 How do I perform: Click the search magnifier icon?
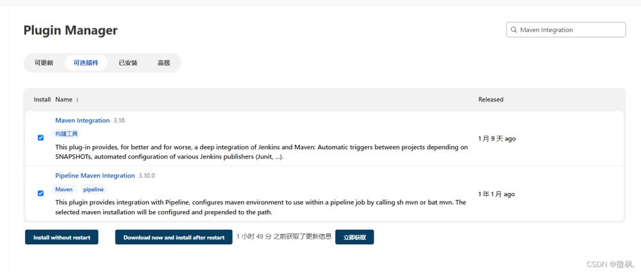coord(514,30)
